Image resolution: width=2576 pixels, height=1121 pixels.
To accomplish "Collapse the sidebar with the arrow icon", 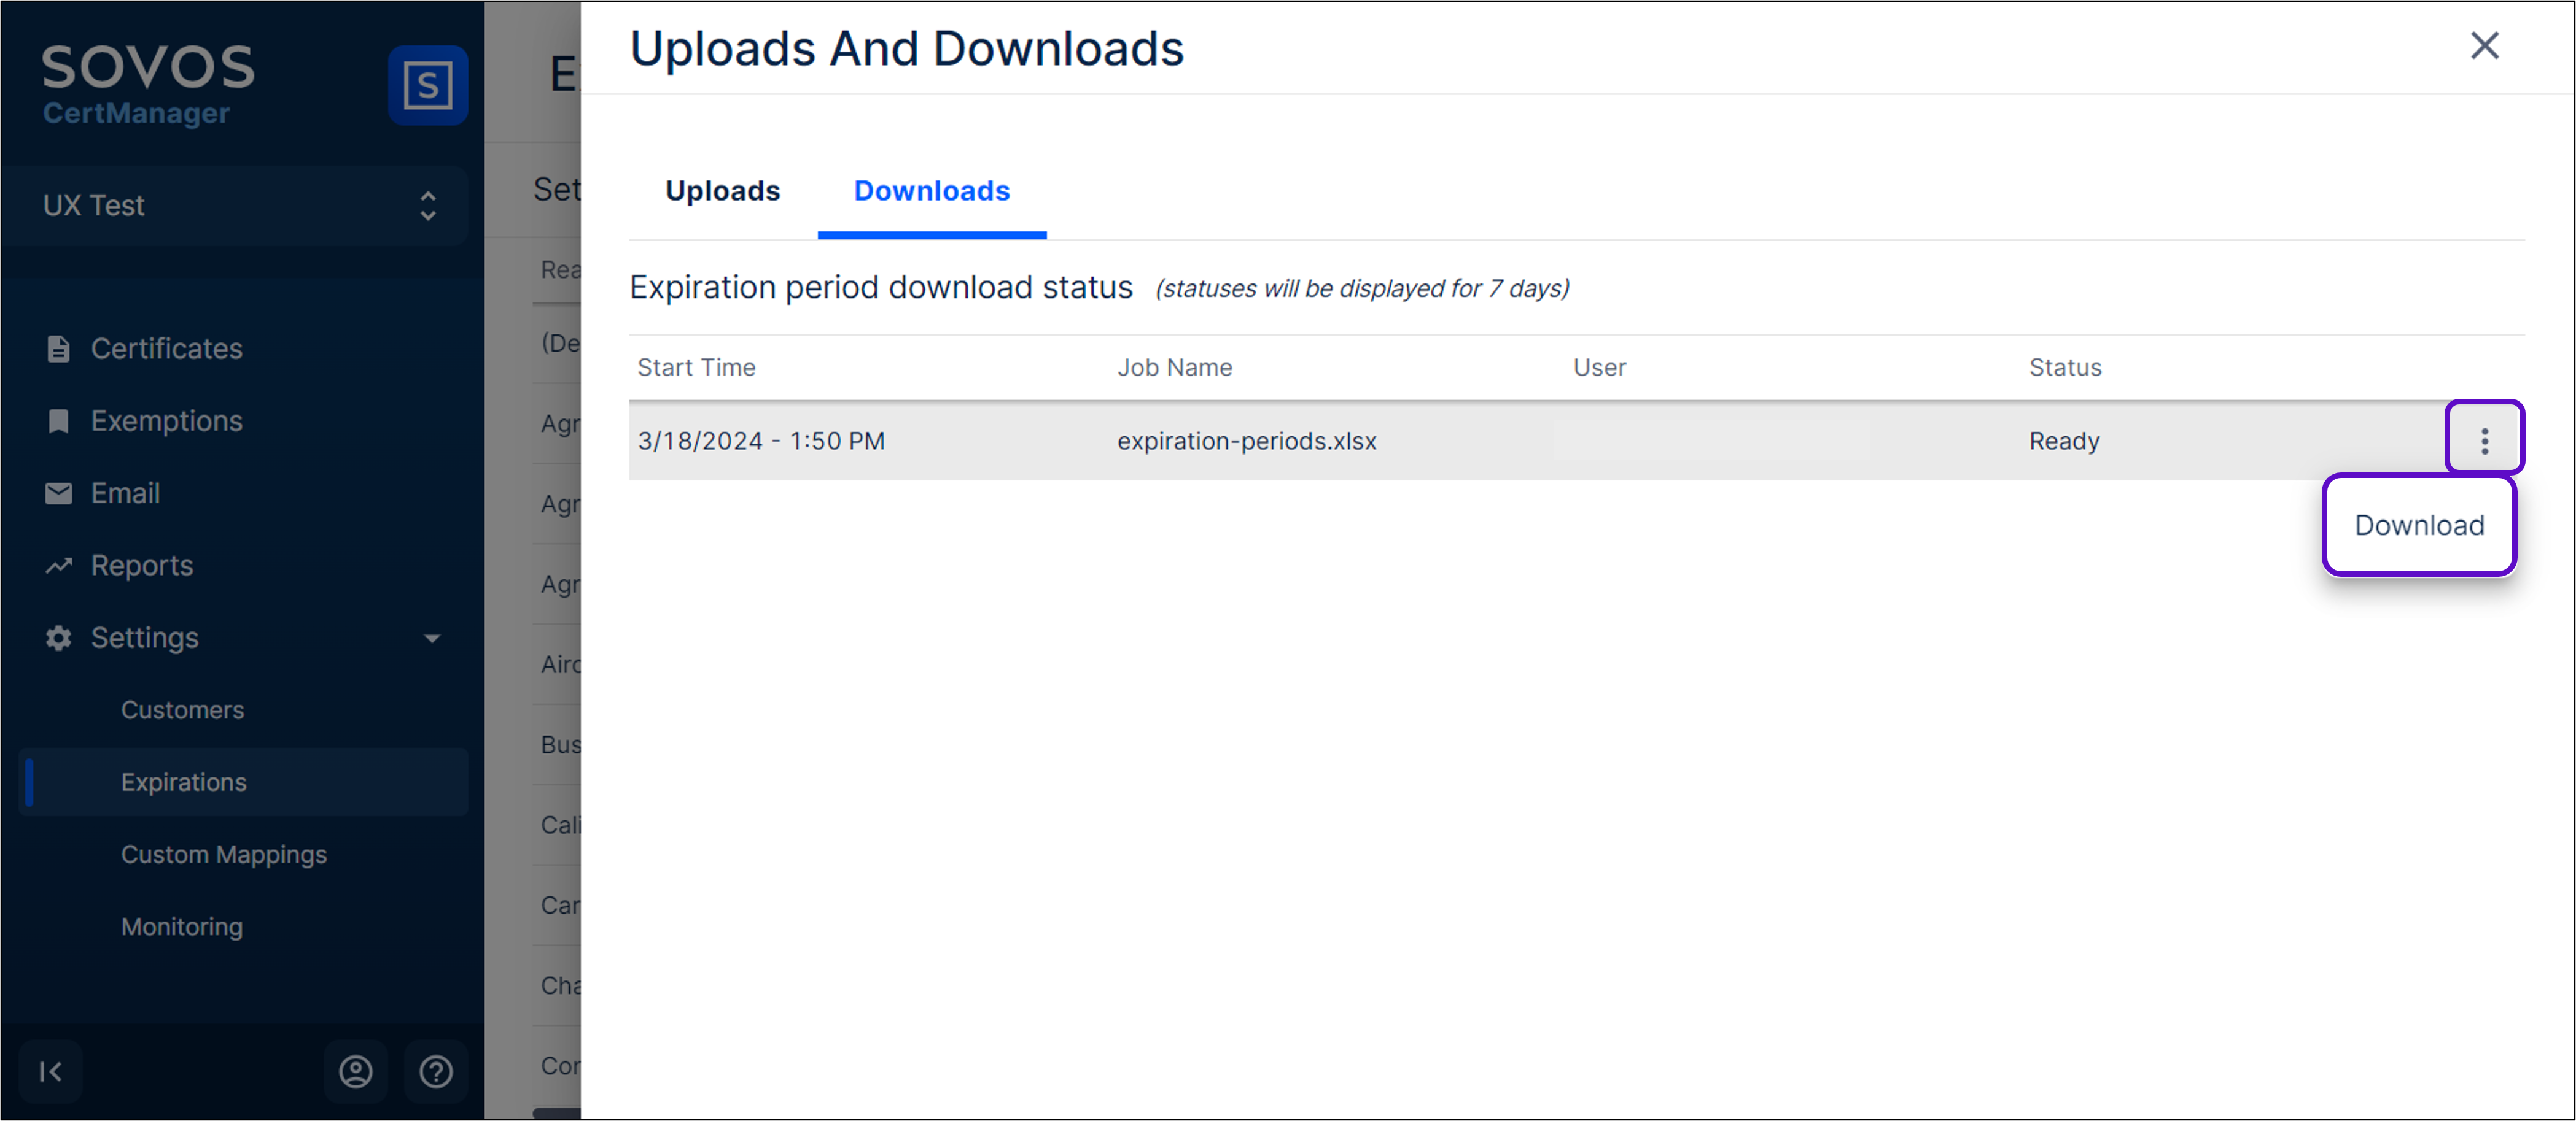I will [x=50, y=1071].
